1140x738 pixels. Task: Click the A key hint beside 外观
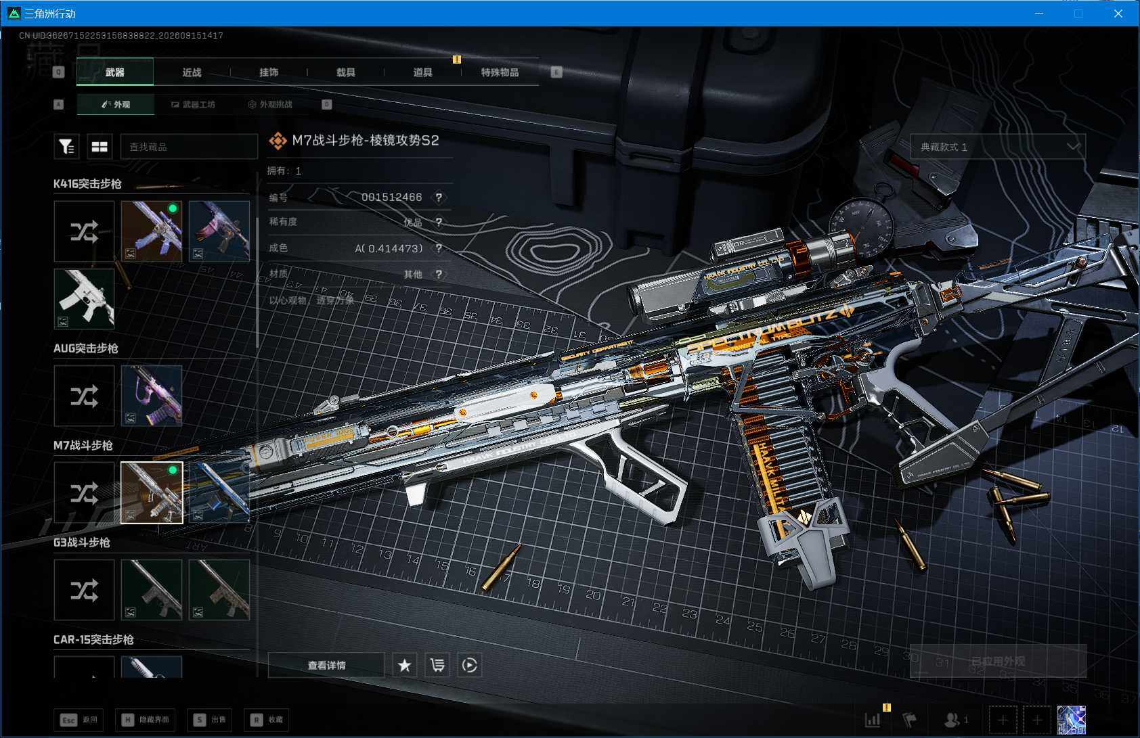(x=58, y=104)
